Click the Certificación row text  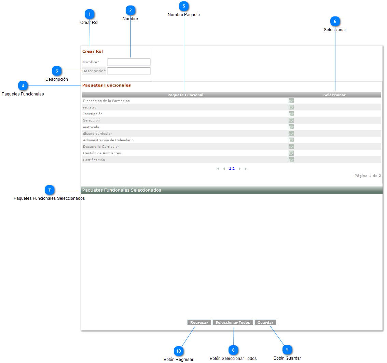[x=94, y=160]
